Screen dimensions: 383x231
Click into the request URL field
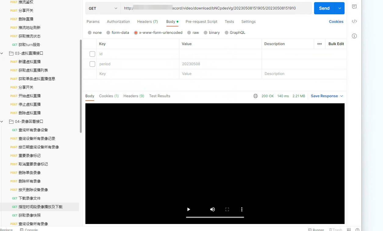pos(216,8)
